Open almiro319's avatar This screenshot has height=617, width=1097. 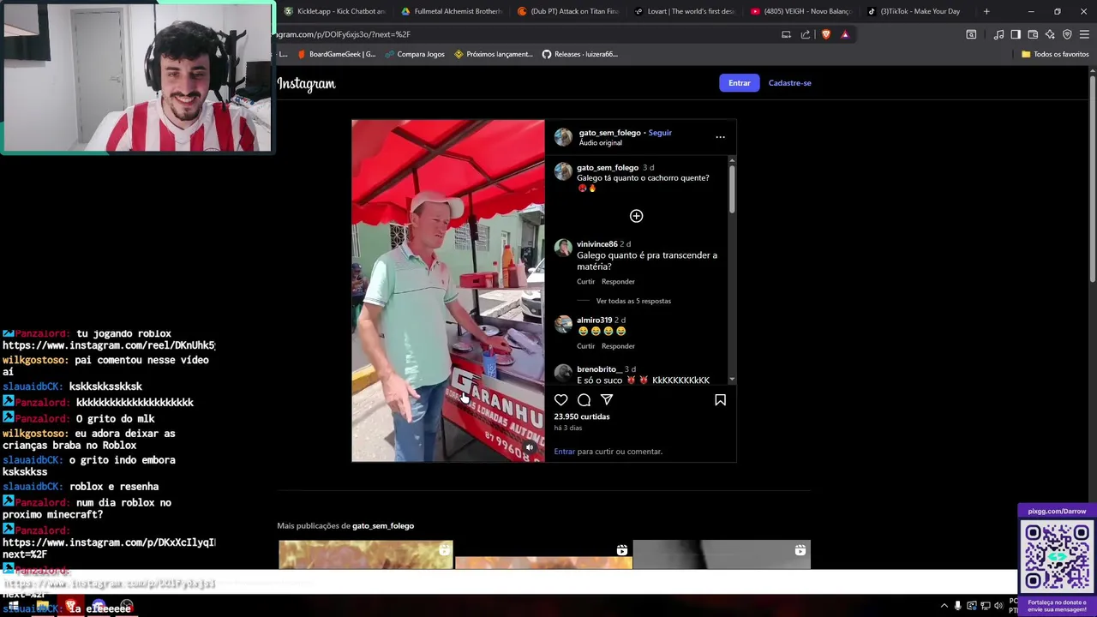pos(563,325)
